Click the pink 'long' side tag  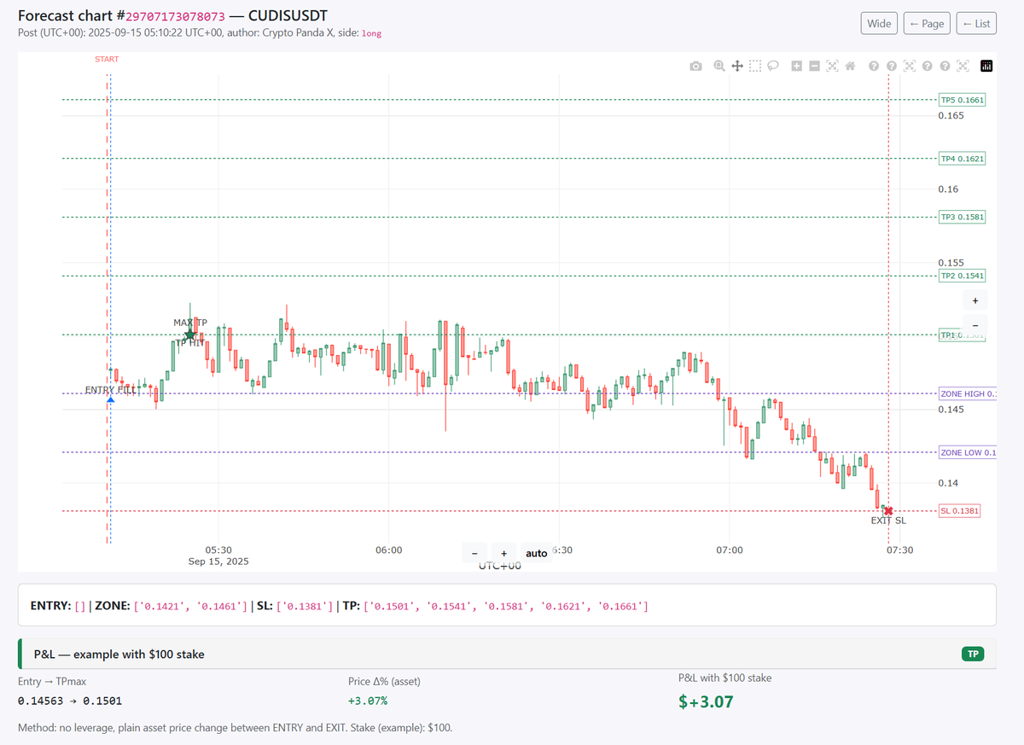tap(372, 33)
